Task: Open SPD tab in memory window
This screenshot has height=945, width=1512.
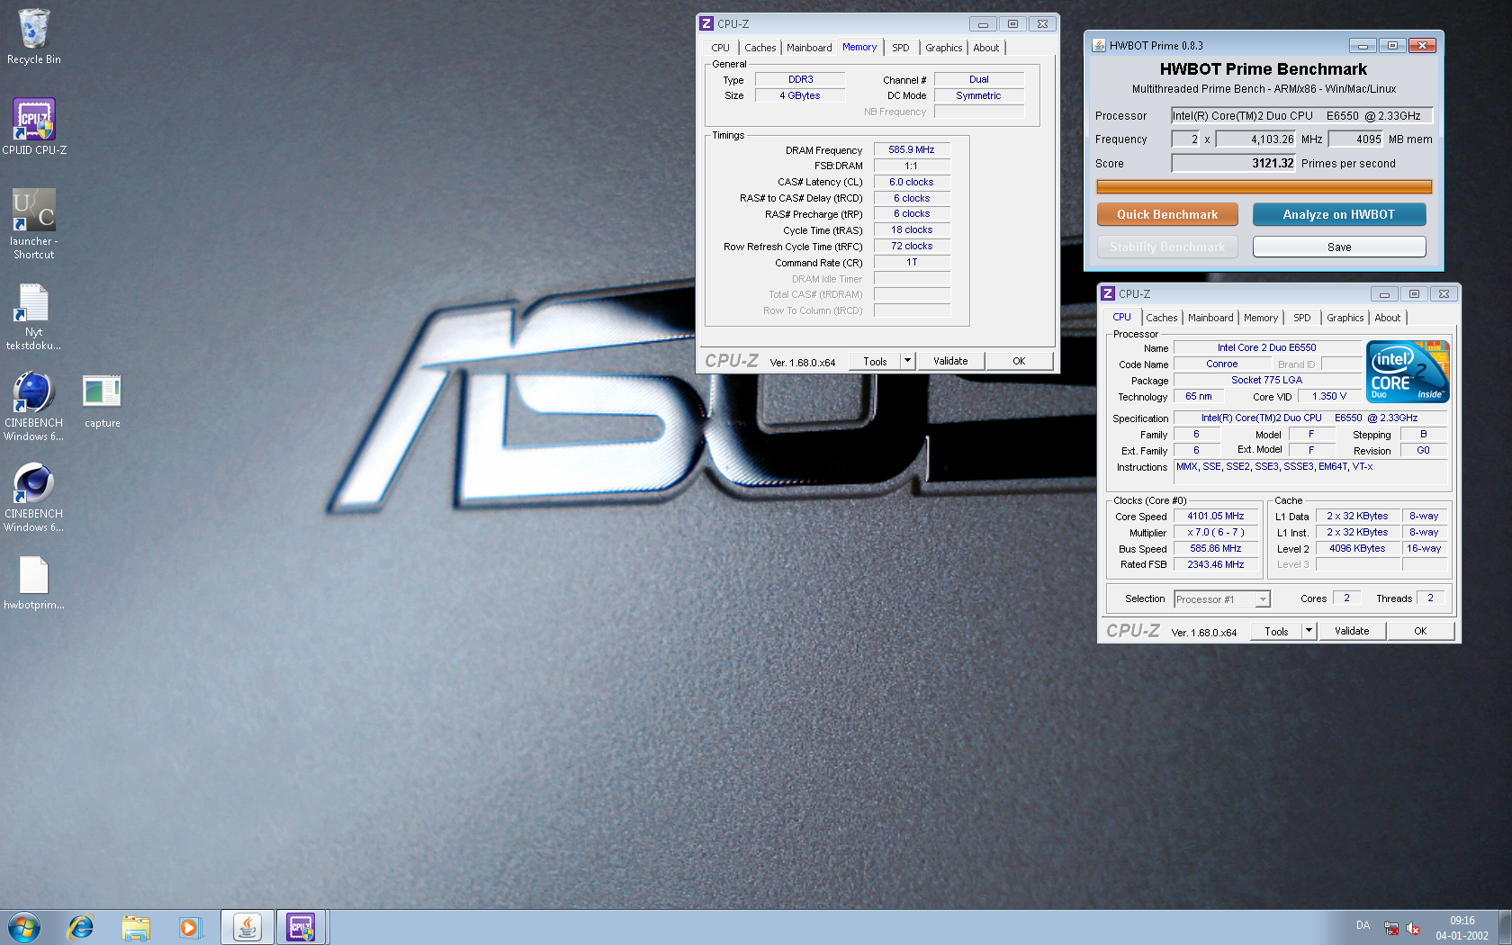Action: pos(901,48)
